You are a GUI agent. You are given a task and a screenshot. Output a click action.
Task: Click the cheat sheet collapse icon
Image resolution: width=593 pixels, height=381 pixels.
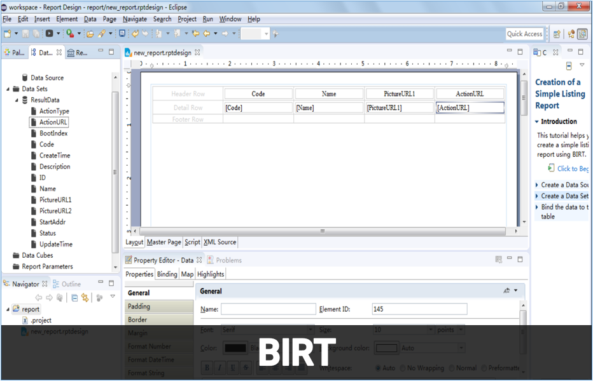569,66
